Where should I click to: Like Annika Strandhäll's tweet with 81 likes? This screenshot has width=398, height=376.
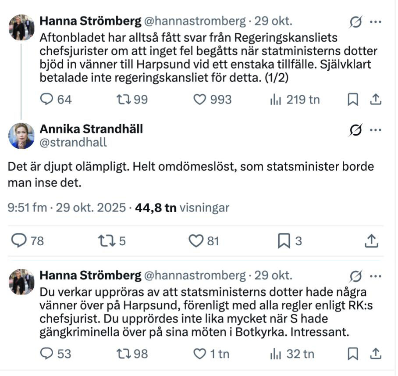coord(195,240)
